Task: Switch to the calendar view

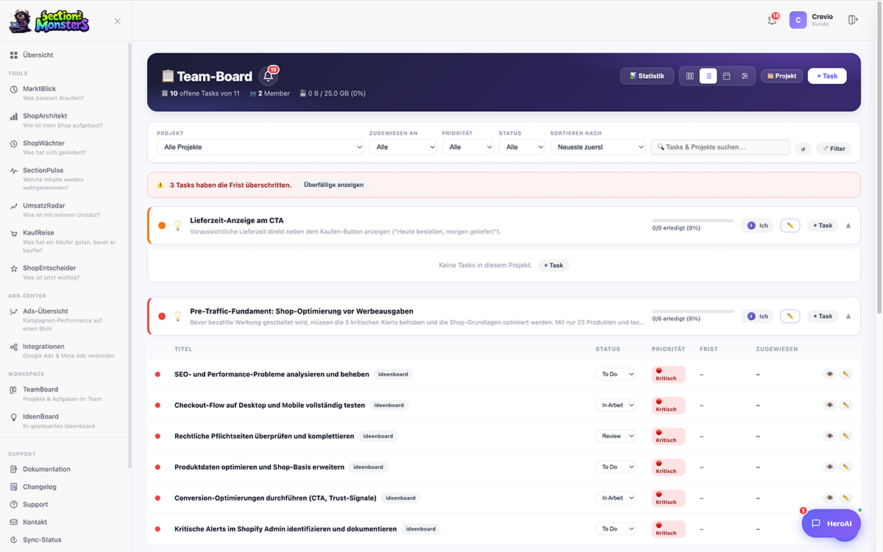Action: [726, 76]
